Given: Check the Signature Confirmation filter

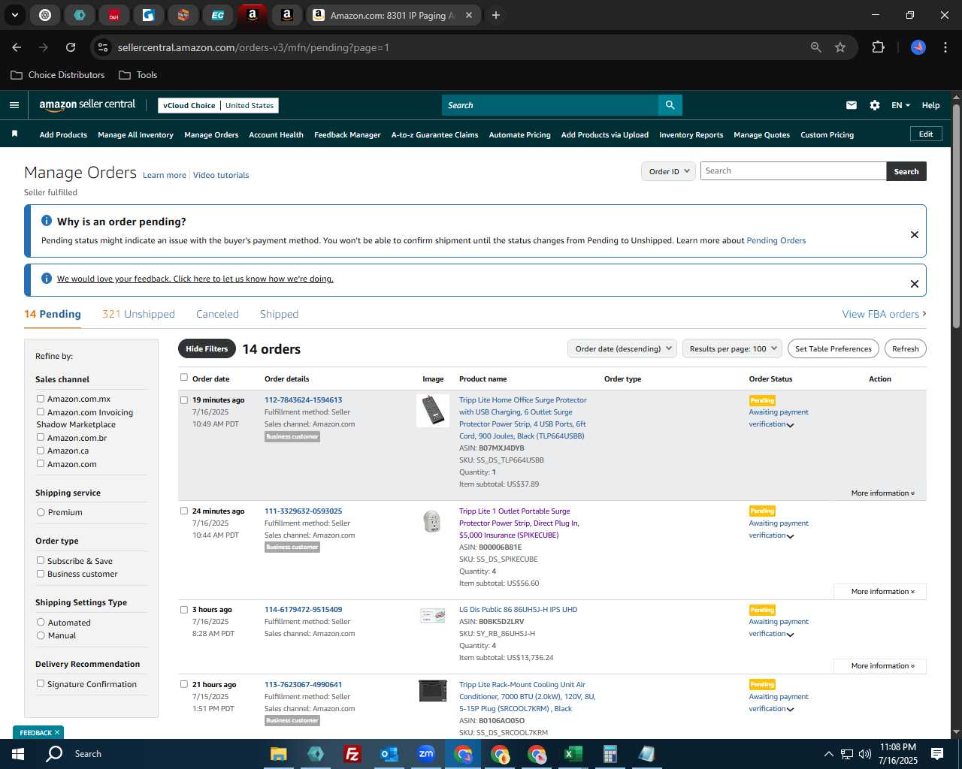Looking at the screenshot, I should 41,683.
